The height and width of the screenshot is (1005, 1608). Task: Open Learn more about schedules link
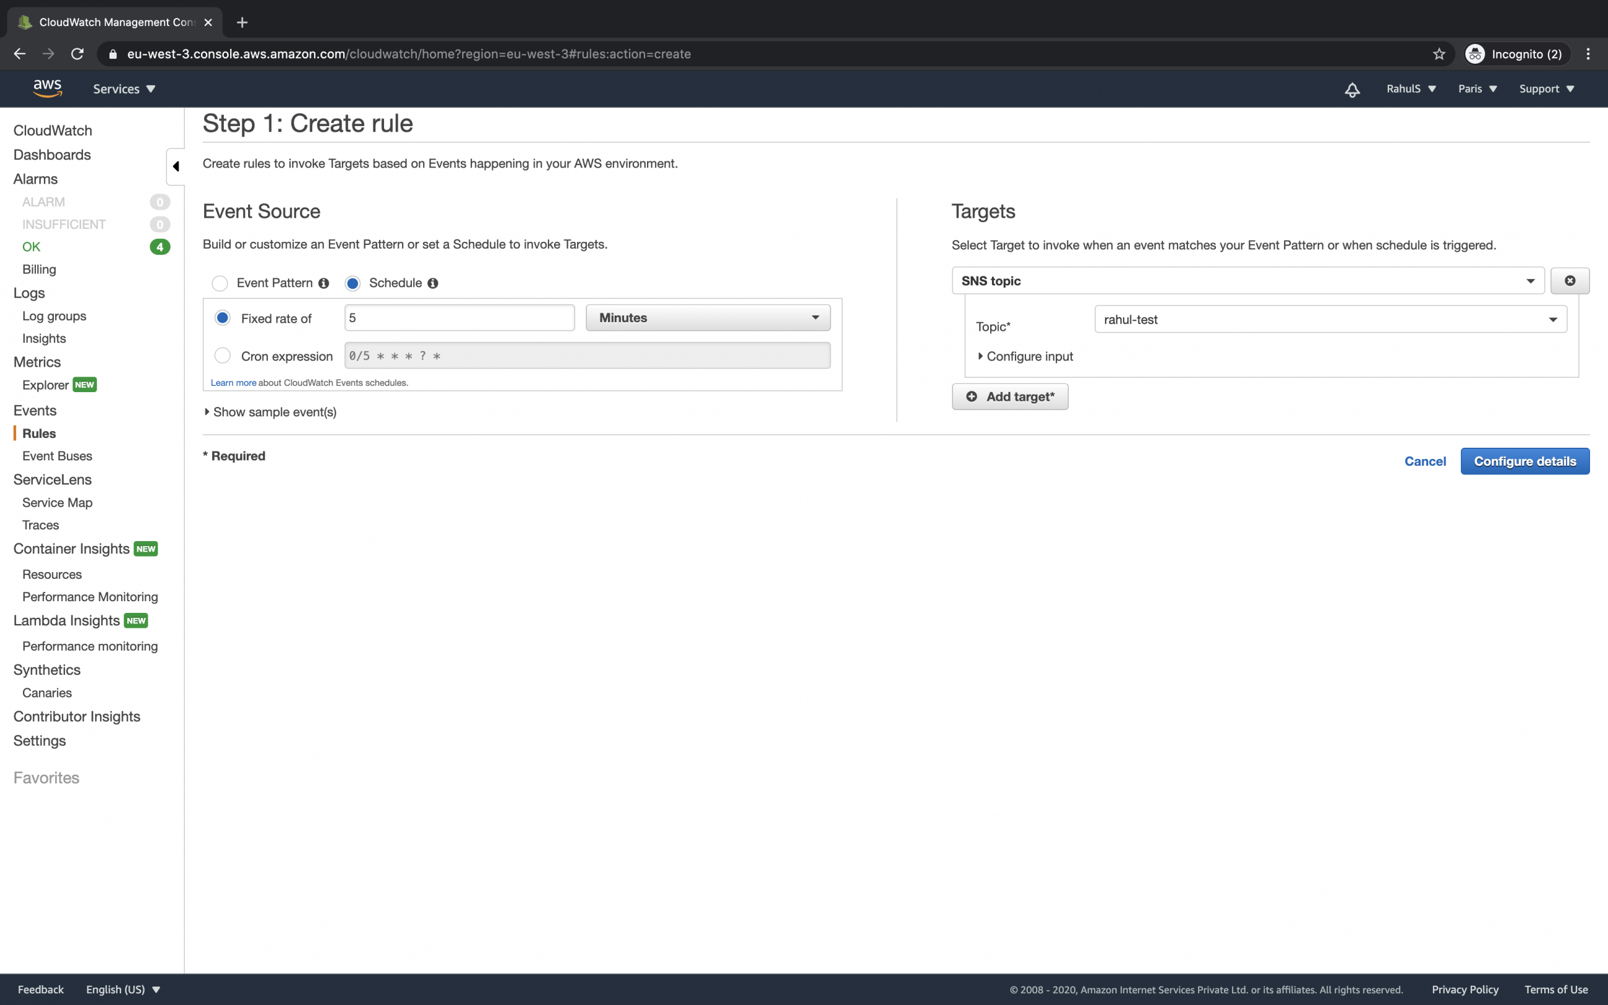pyautogui.click(x=233, y=383)
